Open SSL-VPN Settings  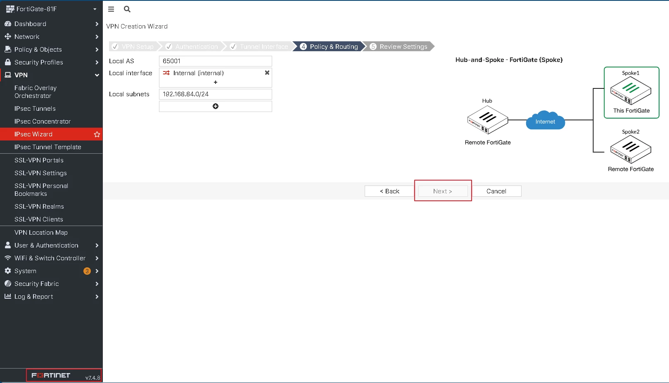coord(51,173)
